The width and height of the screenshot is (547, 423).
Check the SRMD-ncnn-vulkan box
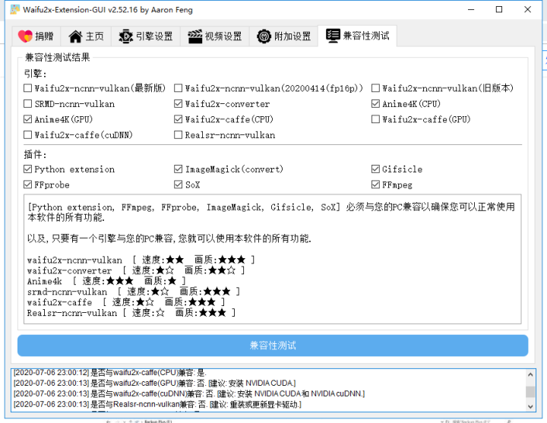tap(27, 103)
